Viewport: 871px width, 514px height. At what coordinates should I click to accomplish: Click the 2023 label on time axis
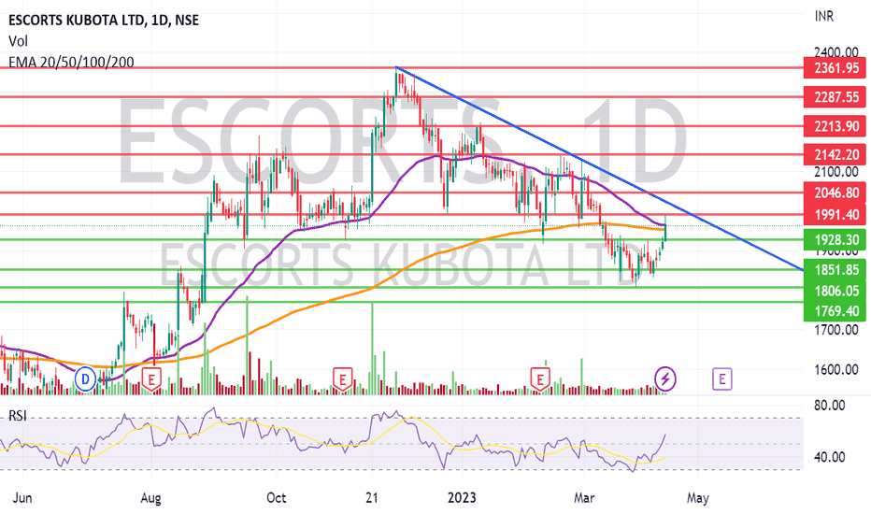tap(462, 497)
